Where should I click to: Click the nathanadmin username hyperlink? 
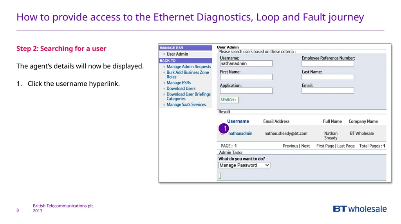240,133
